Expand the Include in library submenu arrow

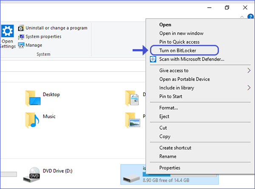pyautogui.click(x=249, y=88)
